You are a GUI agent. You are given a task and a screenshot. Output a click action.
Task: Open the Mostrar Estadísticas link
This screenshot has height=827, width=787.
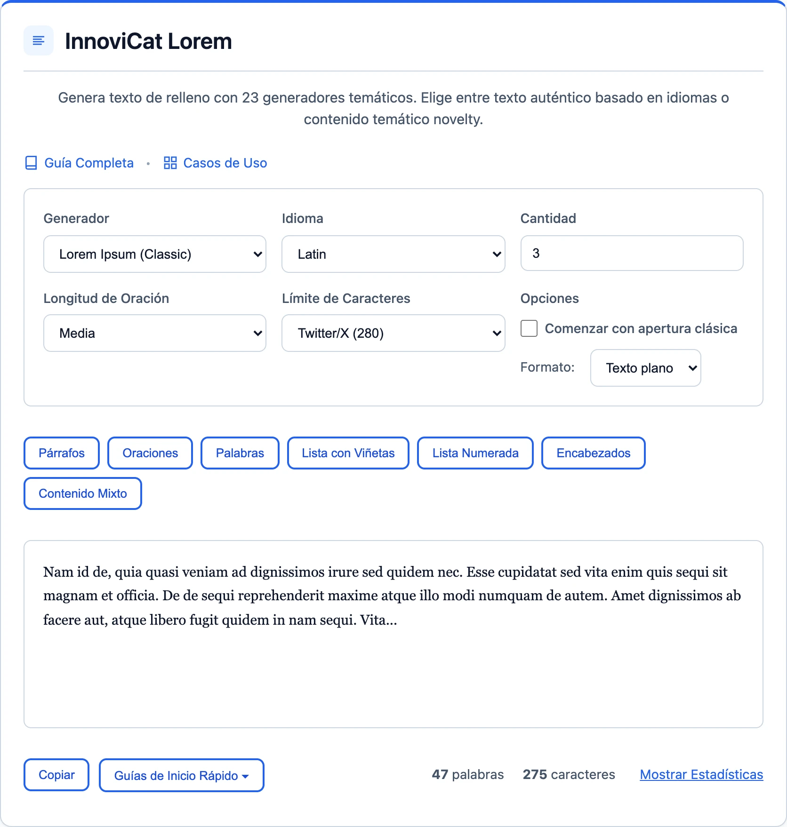click(701, 775)
